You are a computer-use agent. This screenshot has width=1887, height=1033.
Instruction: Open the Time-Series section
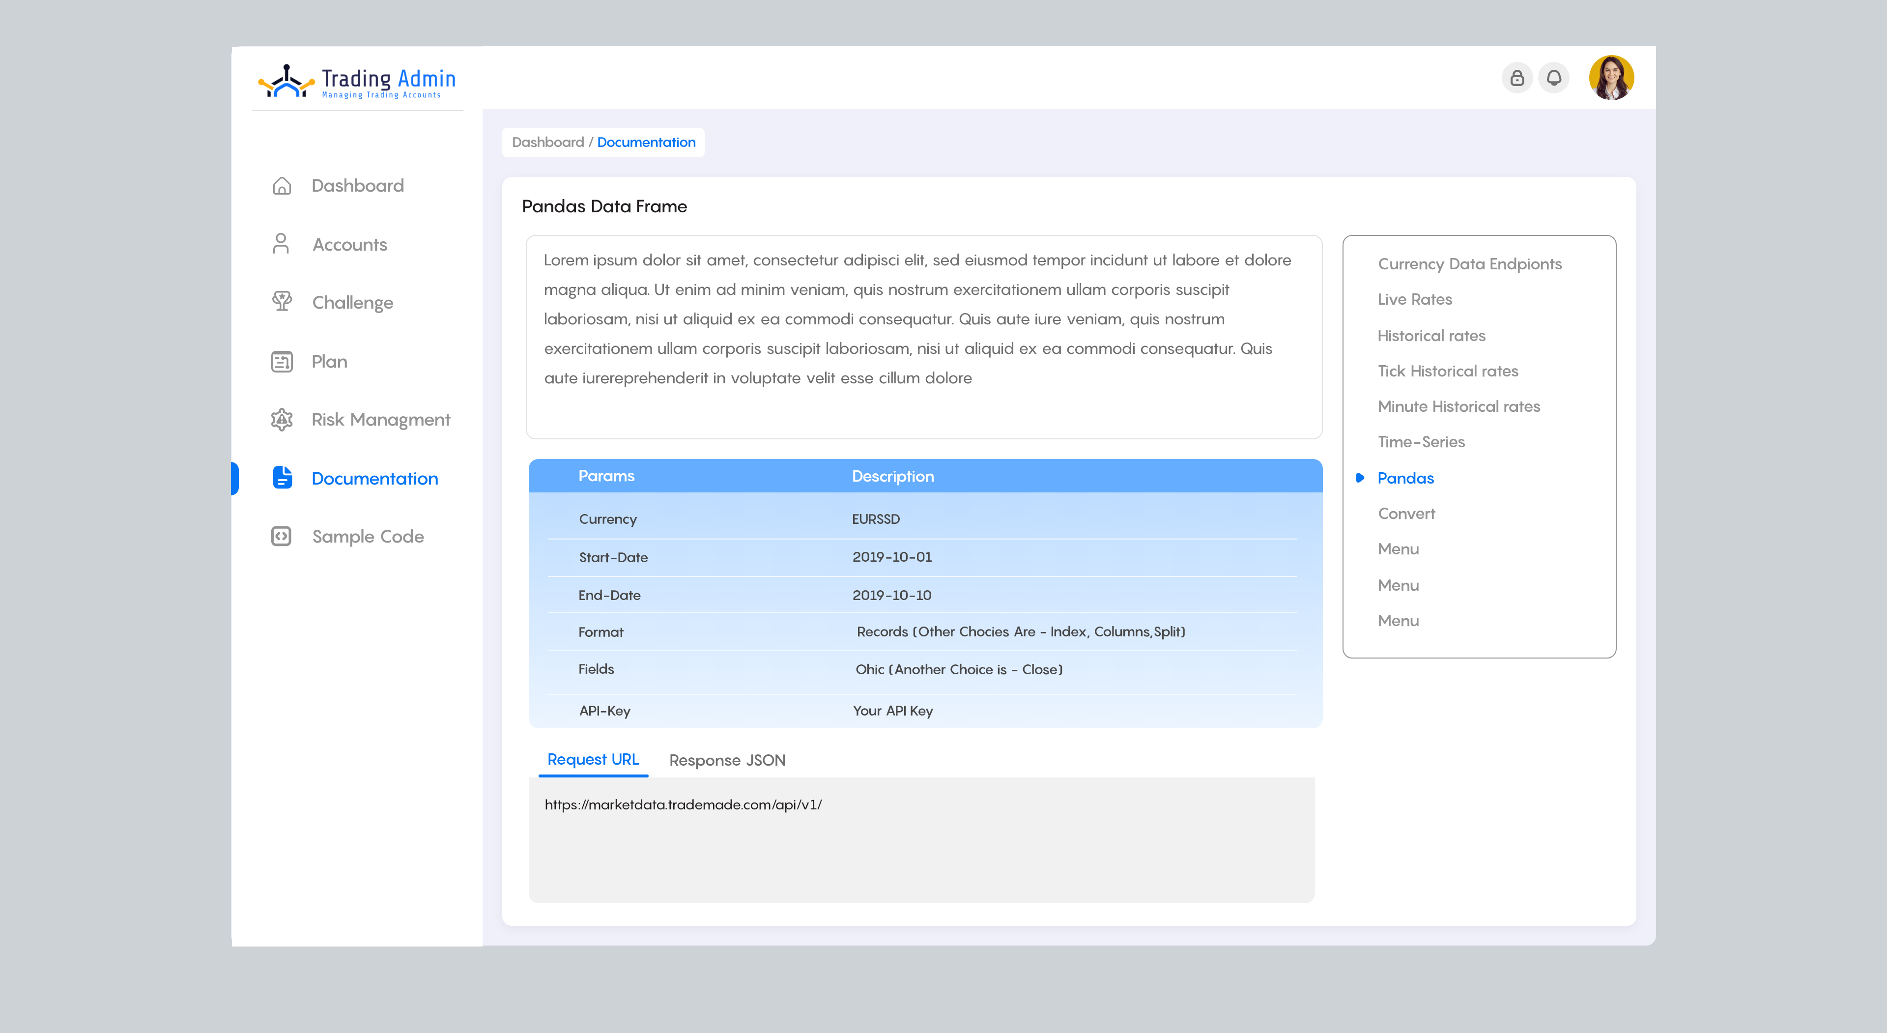[x=1421, y=442]
